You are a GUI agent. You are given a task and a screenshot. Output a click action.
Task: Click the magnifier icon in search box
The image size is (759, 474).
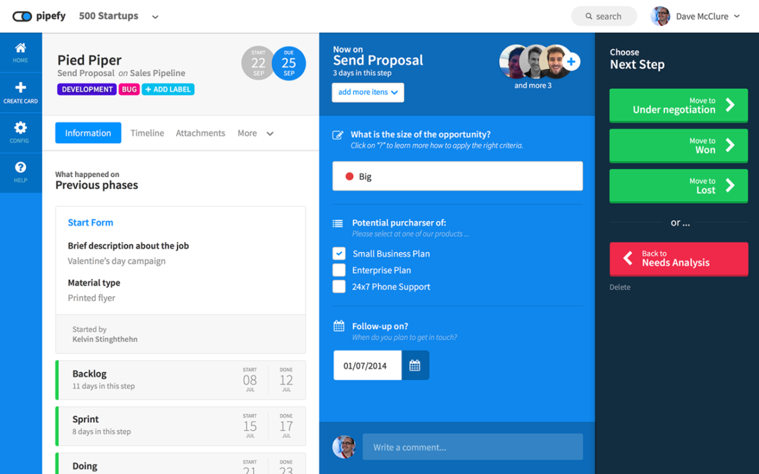coord(589,17)
